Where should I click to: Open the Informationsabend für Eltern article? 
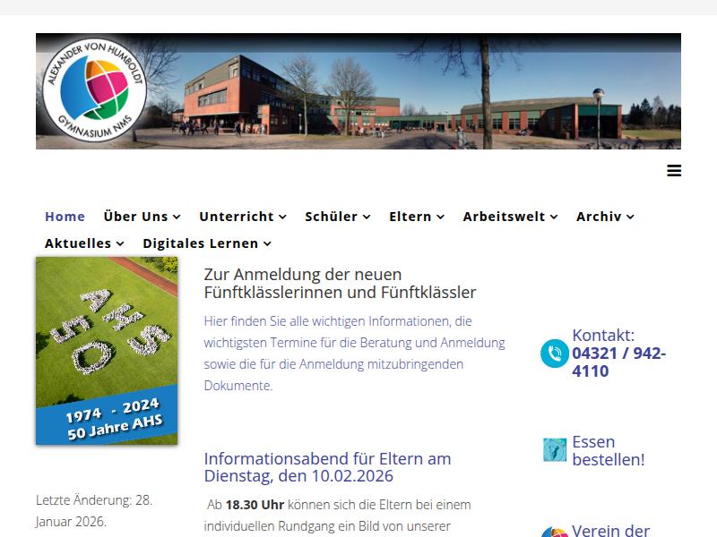point(327,467)
